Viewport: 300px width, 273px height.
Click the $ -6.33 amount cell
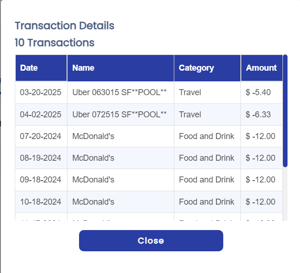[x=258, y=115]
